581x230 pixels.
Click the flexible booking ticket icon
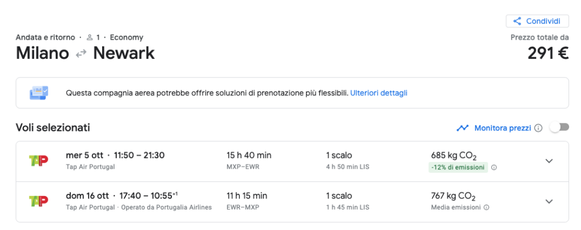[39, 93]
